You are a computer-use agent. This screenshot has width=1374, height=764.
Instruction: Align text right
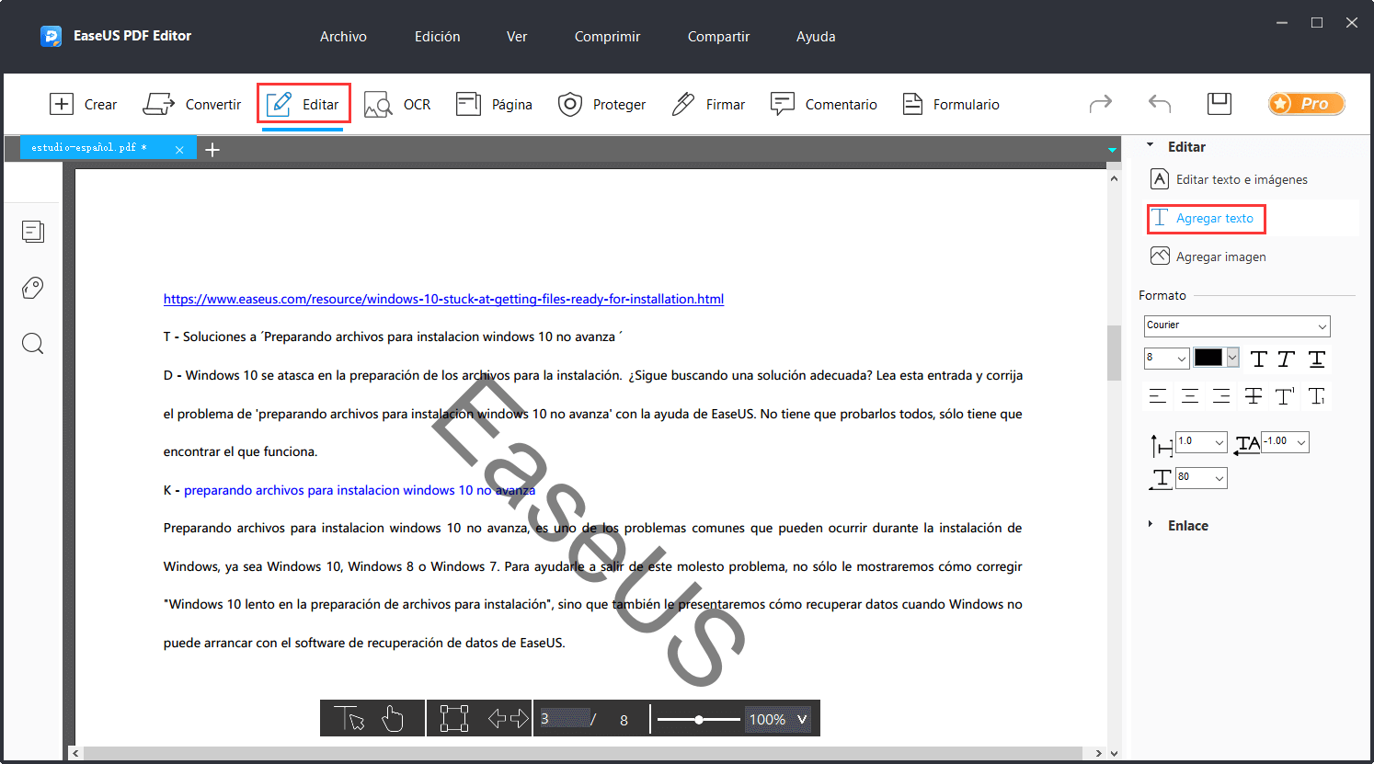(1221, 396)
